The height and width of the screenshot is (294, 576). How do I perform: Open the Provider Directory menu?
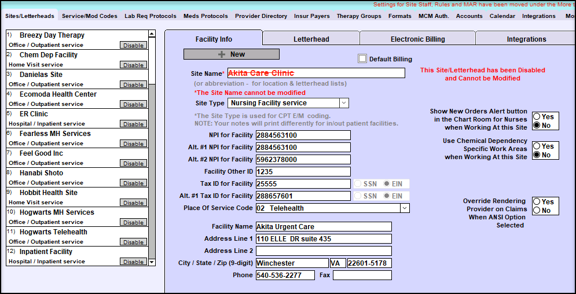coord(261,16)
